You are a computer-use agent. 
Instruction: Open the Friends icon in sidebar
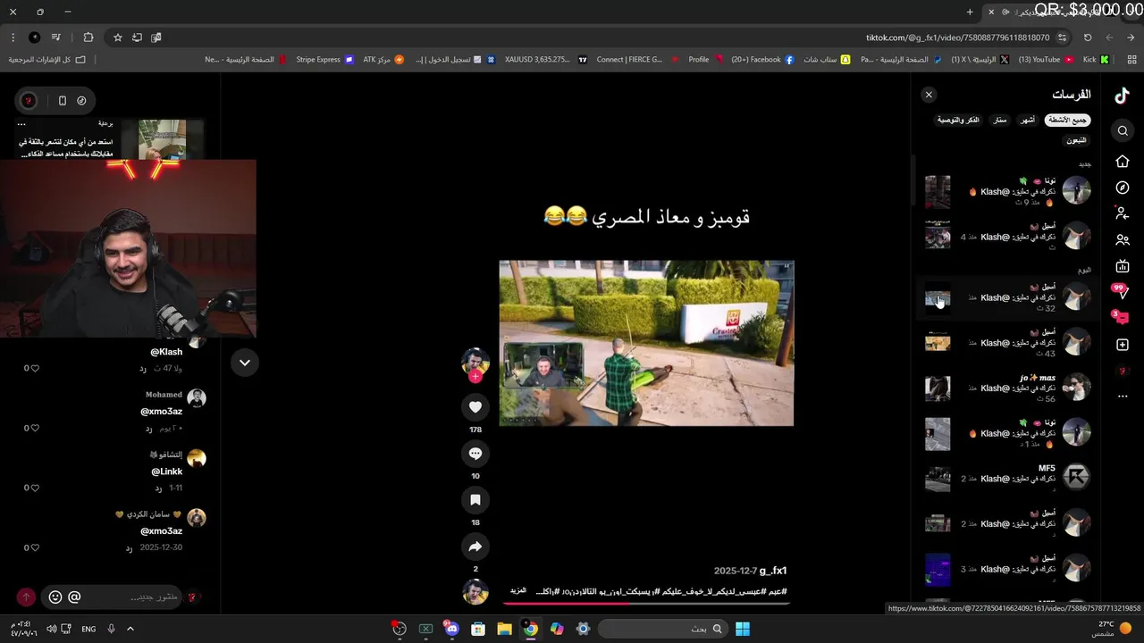coord(1123,240)
